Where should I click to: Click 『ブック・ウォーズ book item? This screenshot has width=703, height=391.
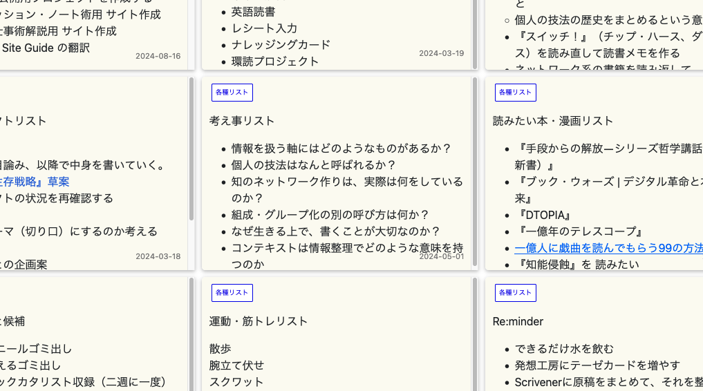pyautogui.click(x=608, y=190)
